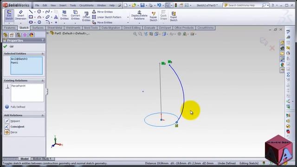This screenshot has width=297, height=167.
Task: Click the Open file icon
Action: 134,5
